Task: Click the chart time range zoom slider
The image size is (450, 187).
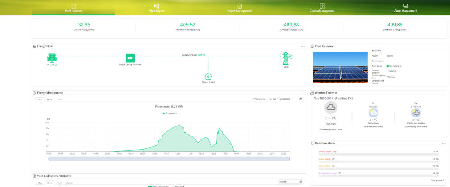Action: pos(169,158)
